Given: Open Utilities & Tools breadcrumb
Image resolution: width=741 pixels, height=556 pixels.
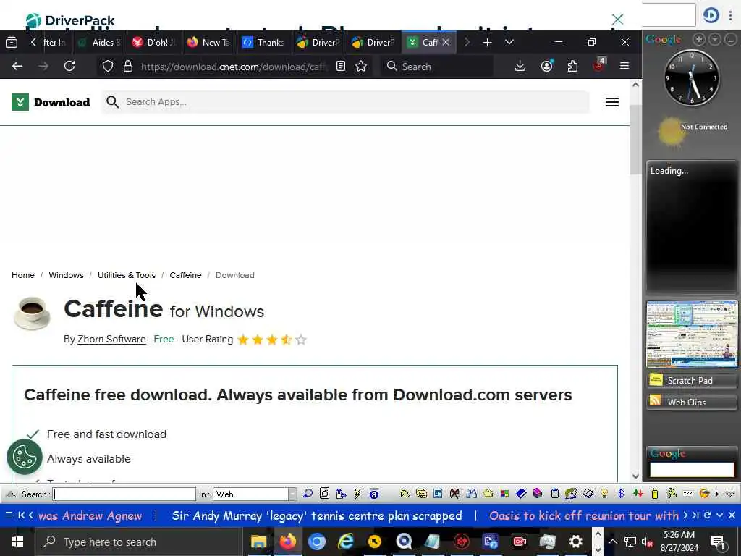Looking at the screenshot, I should click(x=127, y=275).
